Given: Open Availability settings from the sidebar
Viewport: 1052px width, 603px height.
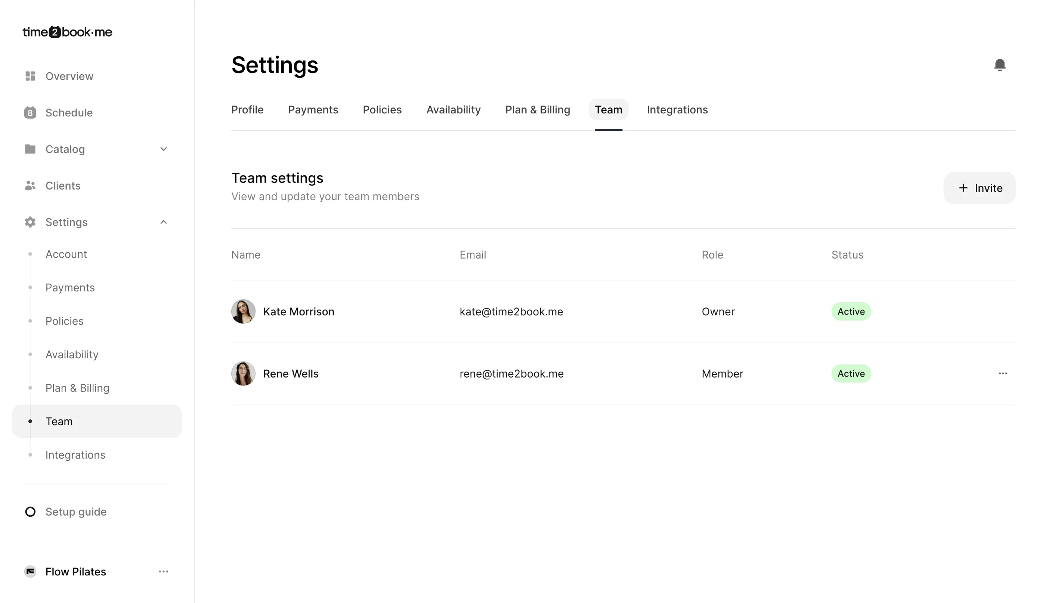Looking at the screenshot, I should [72, 354].
